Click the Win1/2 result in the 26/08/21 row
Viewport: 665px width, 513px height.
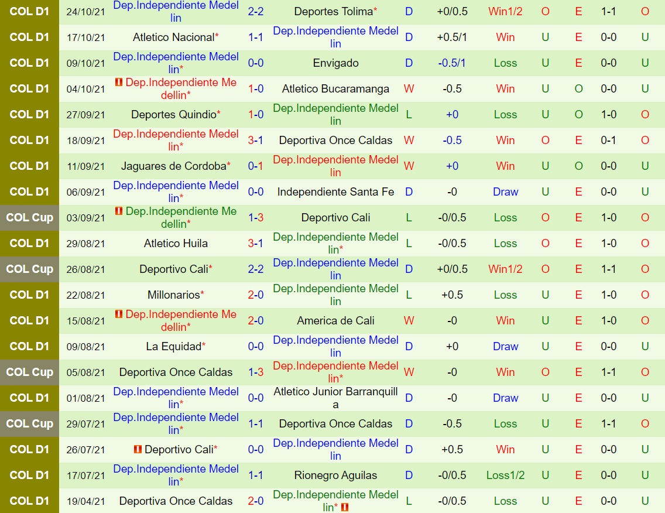505,269
